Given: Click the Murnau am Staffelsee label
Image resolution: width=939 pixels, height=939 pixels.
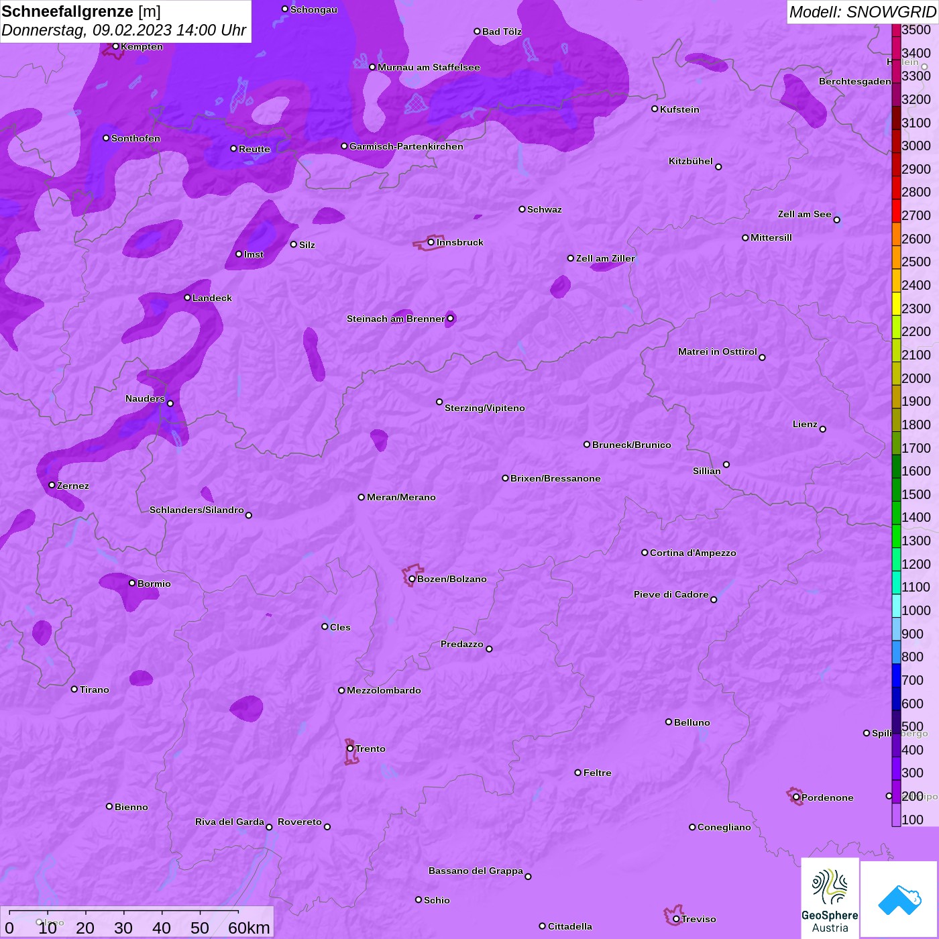Looking at the screenshot, I should point(429,67).
